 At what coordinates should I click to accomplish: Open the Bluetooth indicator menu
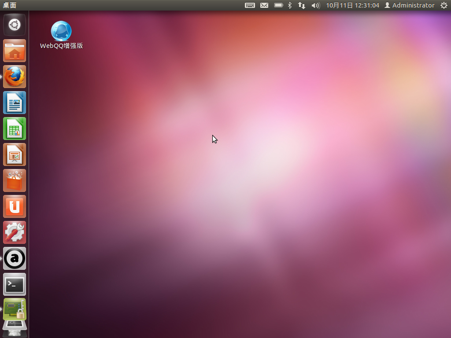tap(290, 5)
